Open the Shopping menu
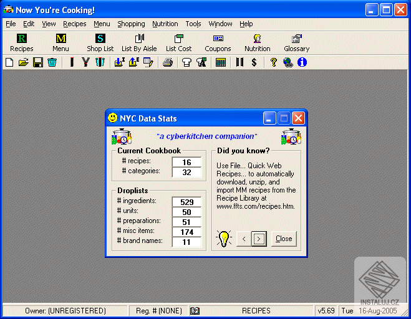 (x=131, y=24)
